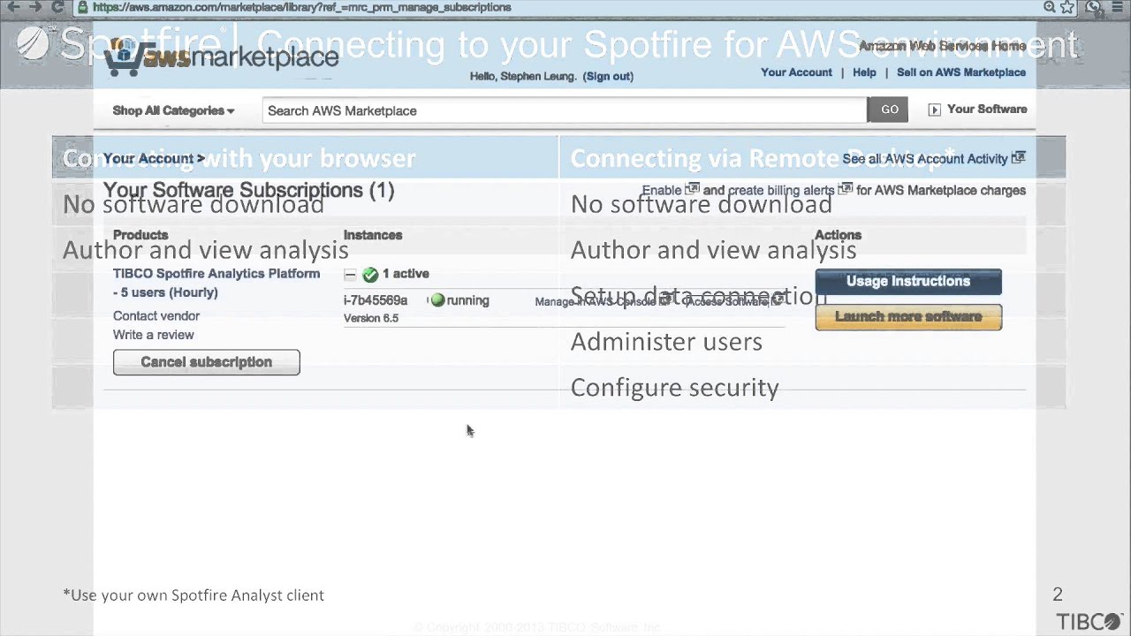Click the Cancel subscription button
This screenshot has height=636, width=1131.
(207, 362)
